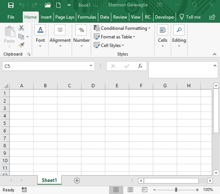Switch to Normal view
The height and width of the screenshot is (194, 220).
[116, 190]
